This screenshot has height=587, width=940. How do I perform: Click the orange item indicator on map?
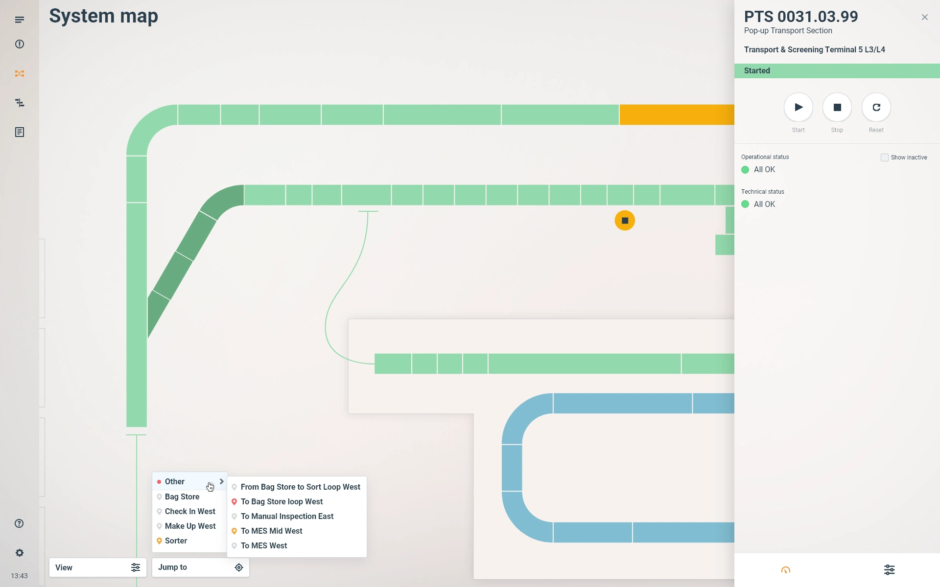point(624,221)
